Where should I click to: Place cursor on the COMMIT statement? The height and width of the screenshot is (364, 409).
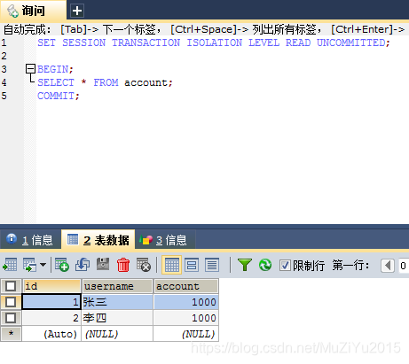[x=59, y=96]
